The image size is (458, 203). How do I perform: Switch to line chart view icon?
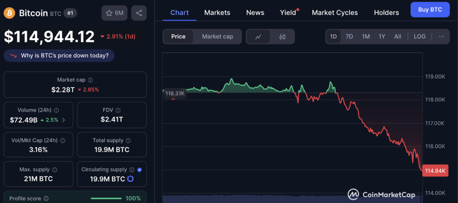tap(258, 37)
